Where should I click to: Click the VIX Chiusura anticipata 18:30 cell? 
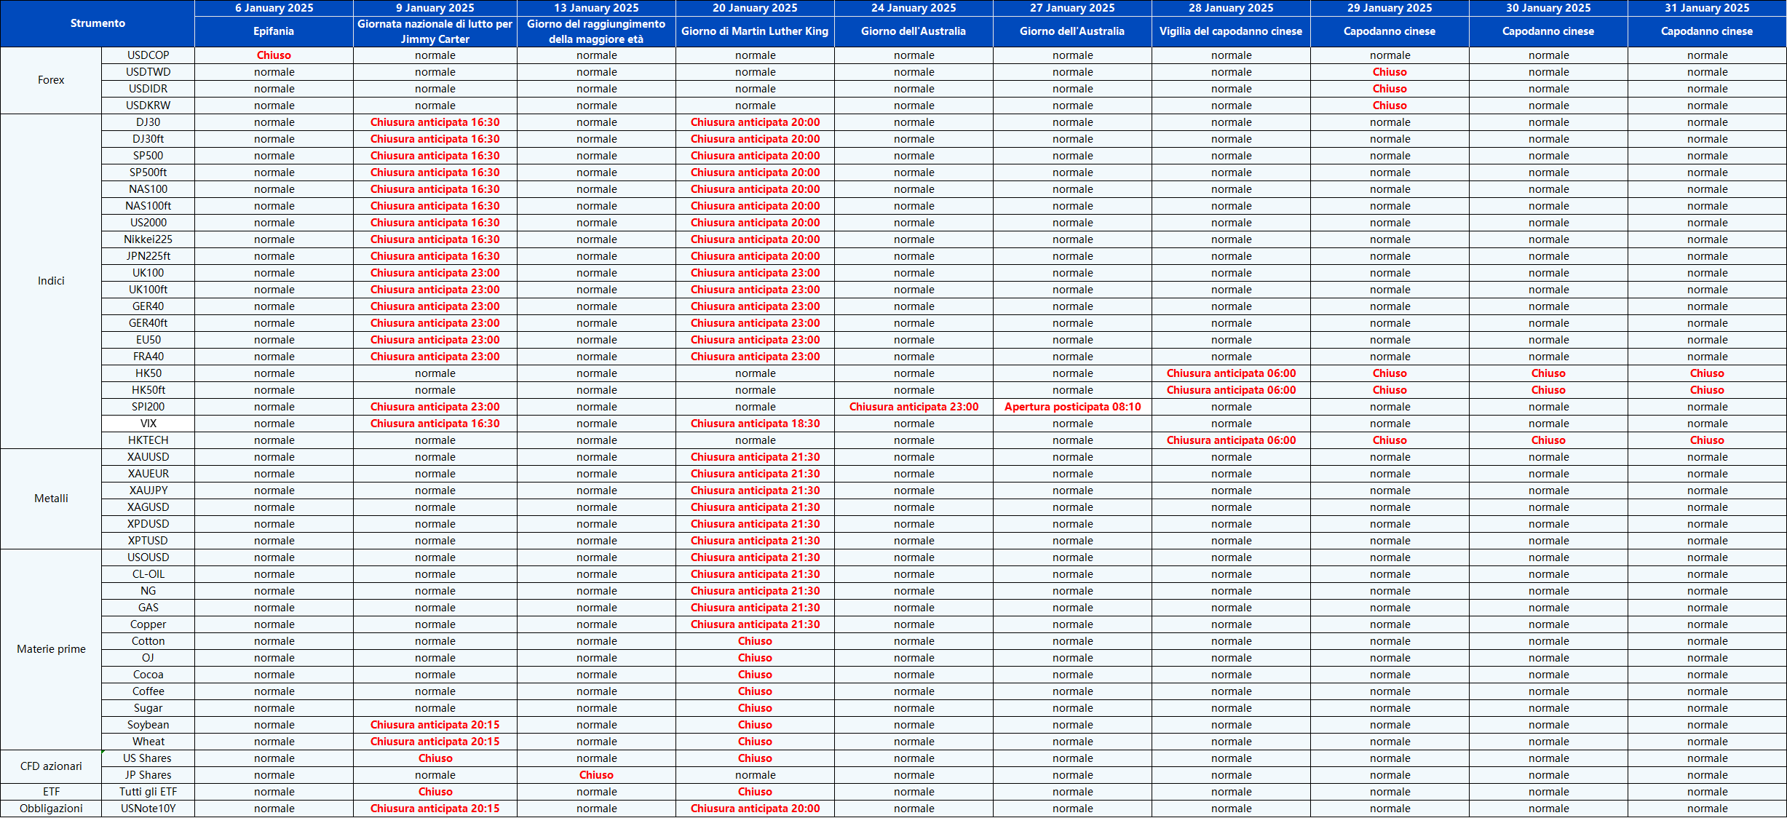pyautogui.click(x=755, y=424)
